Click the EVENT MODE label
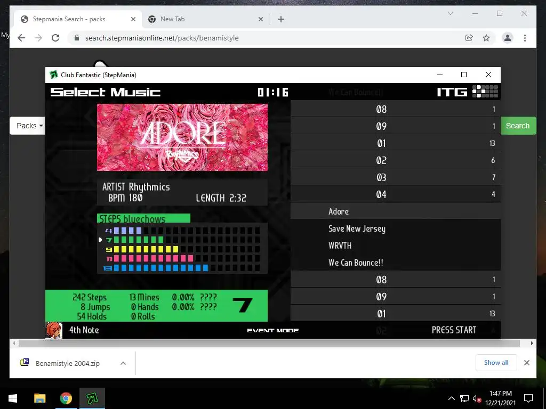Viewport: 546px width, 409px height. pyautogui.click(x=272, y=330)
